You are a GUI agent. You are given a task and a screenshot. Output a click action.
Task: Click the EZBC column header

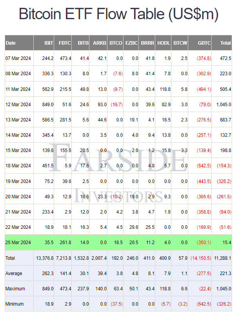[131, 43]
